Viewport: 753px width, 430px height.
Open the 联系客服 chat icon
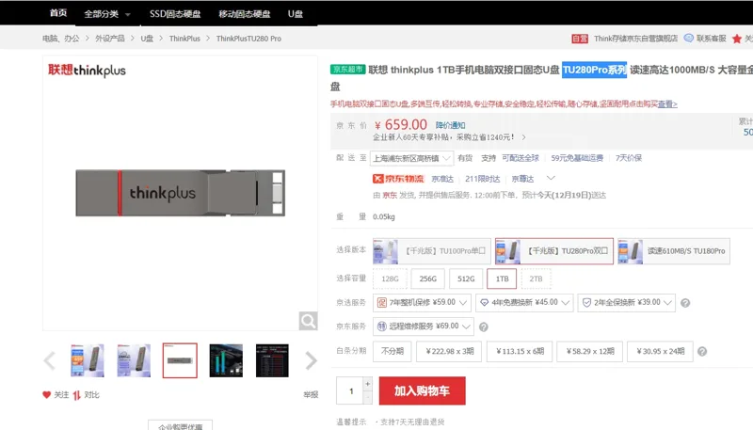689,39
